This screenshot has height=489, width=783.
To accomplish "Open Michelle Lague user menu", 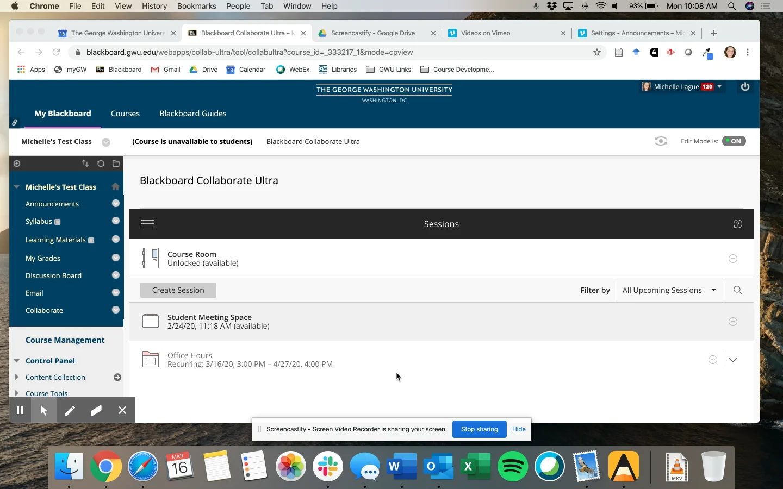I will [682, 87].
